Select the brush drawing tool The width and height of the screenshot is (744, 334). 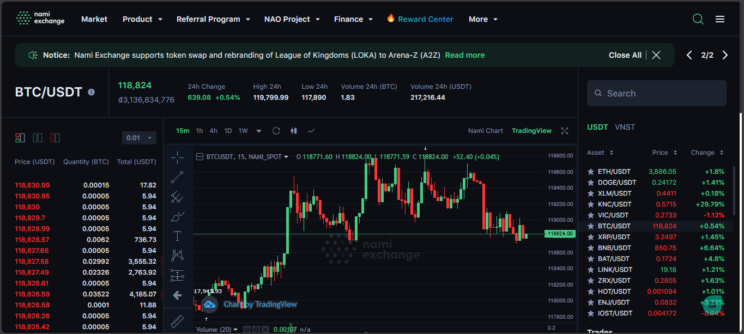177,217
